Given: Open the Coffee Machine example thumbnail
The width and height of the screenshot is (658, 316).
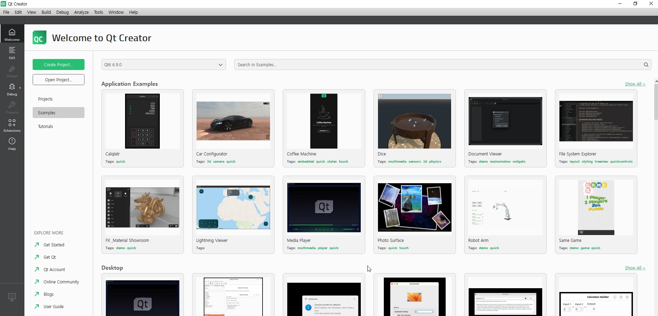Looking at the screenshot, I should tap(324, 121).
